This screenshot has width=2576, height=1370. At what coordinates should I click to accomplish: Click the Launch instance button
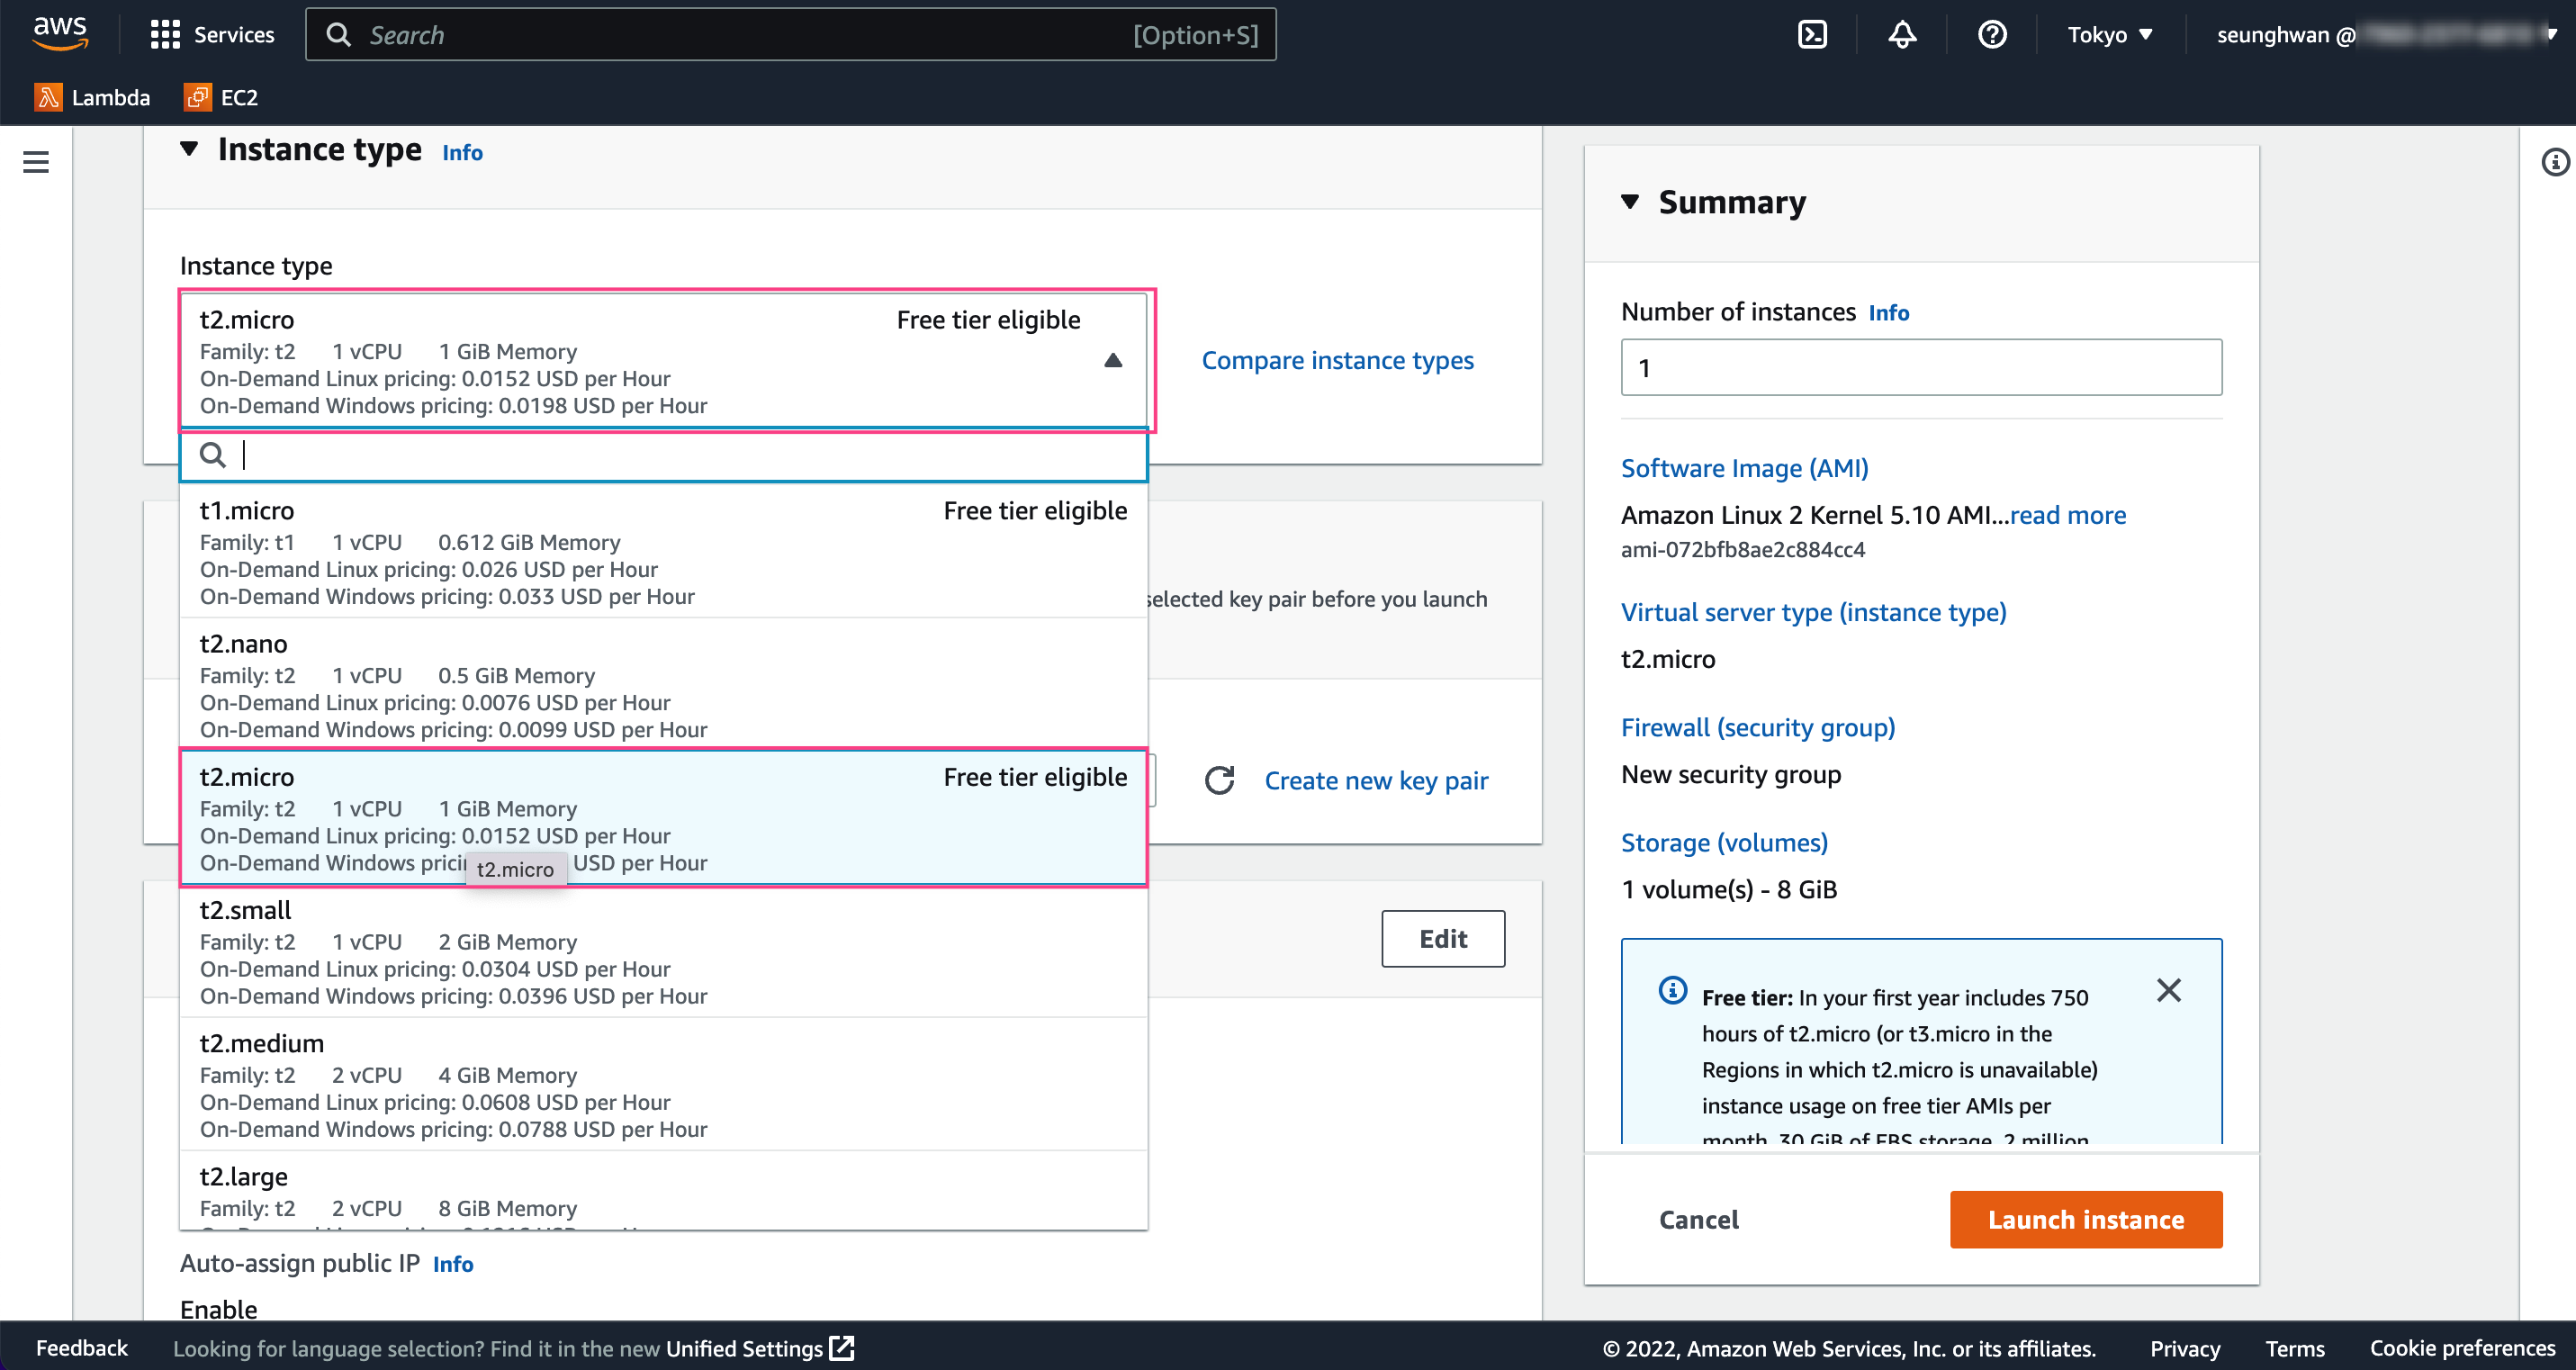2085,1219
